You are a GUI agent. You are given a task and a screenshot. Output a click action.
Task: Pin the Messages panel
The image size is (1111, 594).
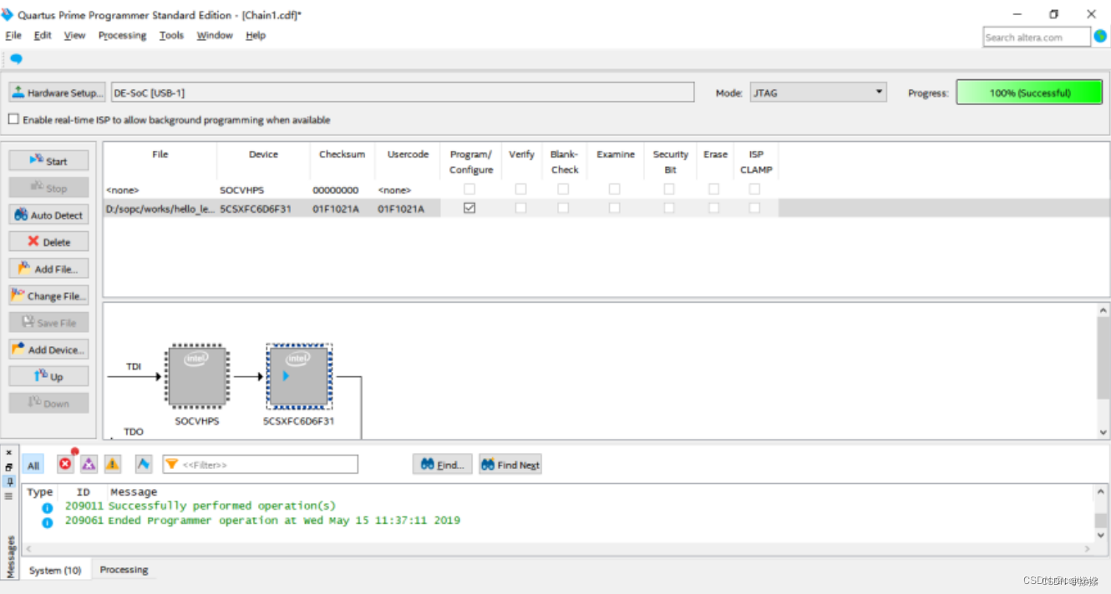[8, 481]
